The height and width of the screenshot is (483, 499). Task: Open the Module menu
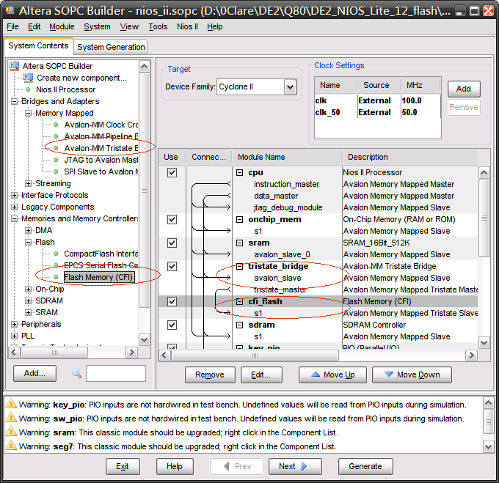[62, 26]
